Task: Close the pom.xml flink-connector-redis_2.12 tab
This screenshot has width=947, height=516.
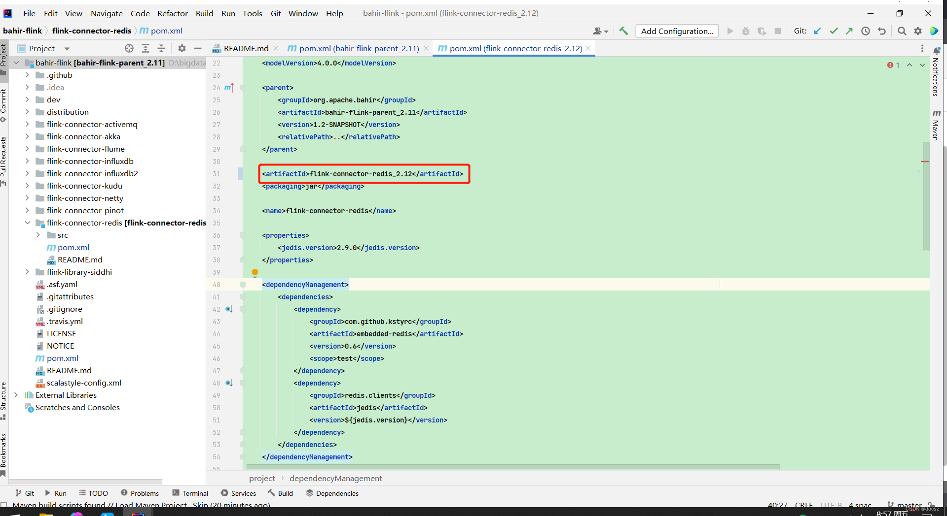Action: click(588, 48)
